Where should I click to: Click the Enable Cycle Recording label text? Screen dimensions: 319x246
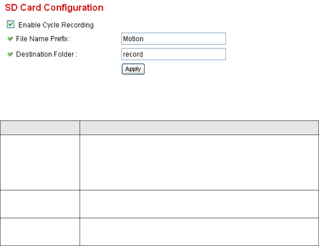[x=56, y=25]
